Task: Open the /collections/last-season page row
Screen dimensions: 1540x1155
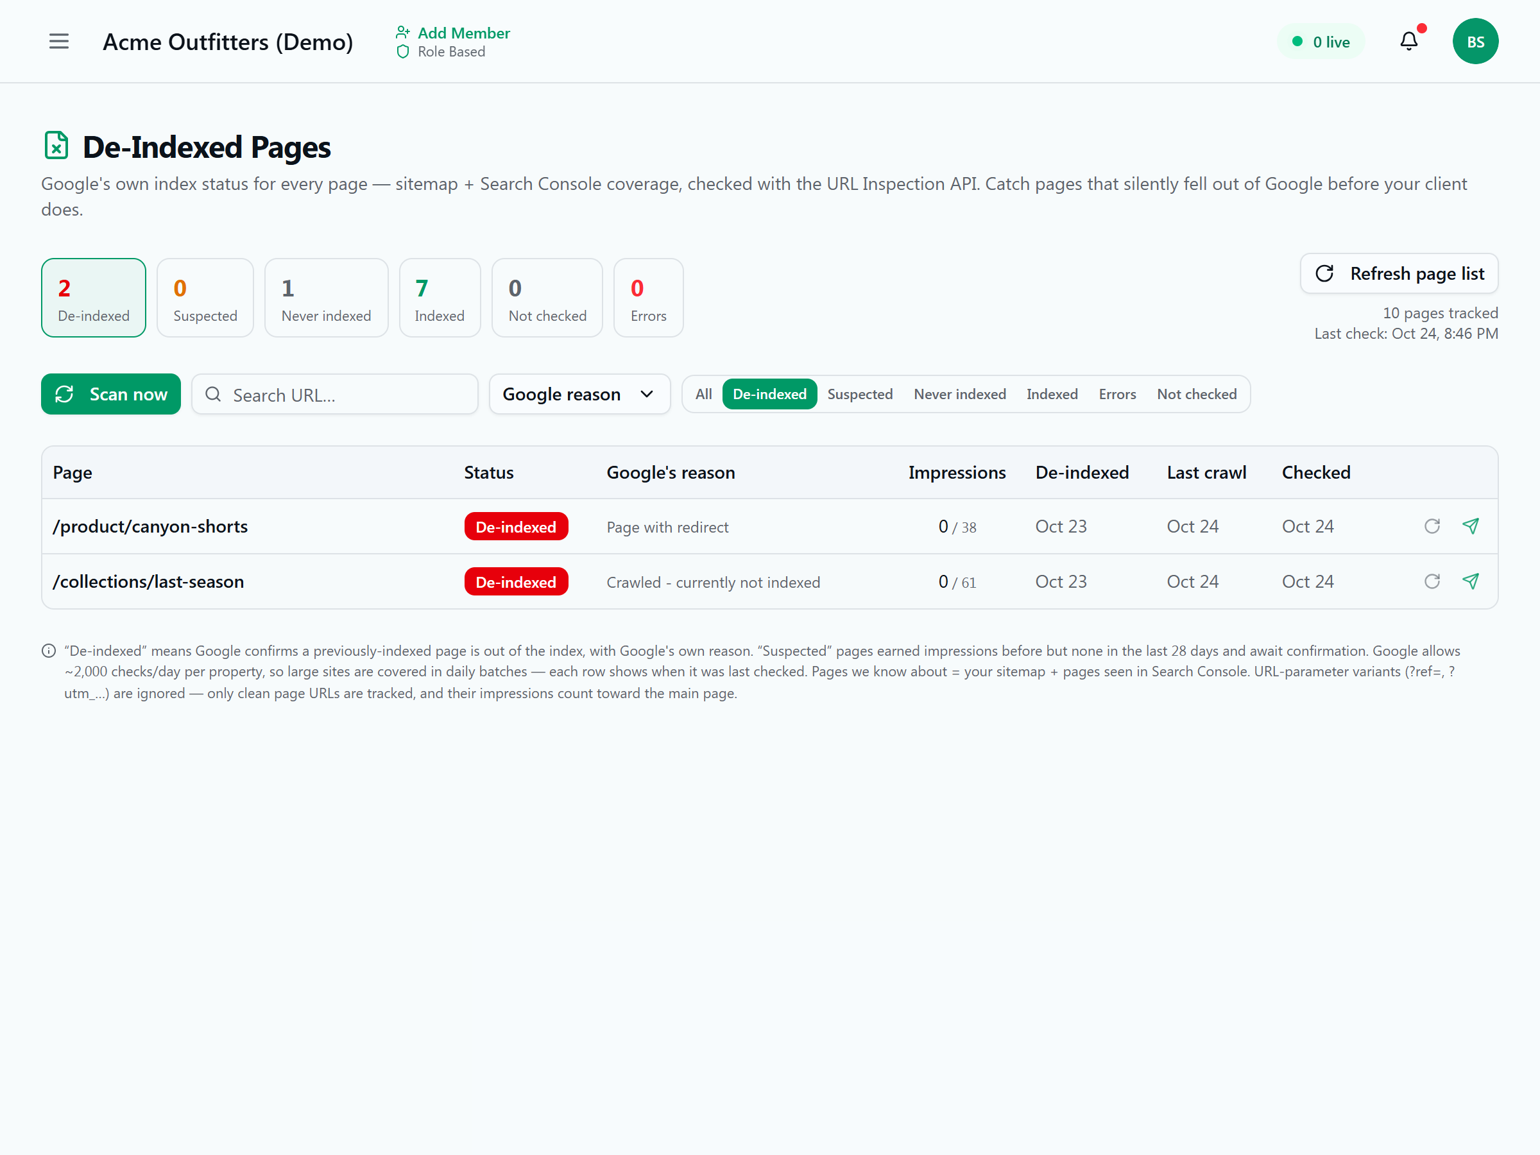Action: pyautogui.click(x=769, y=581)
